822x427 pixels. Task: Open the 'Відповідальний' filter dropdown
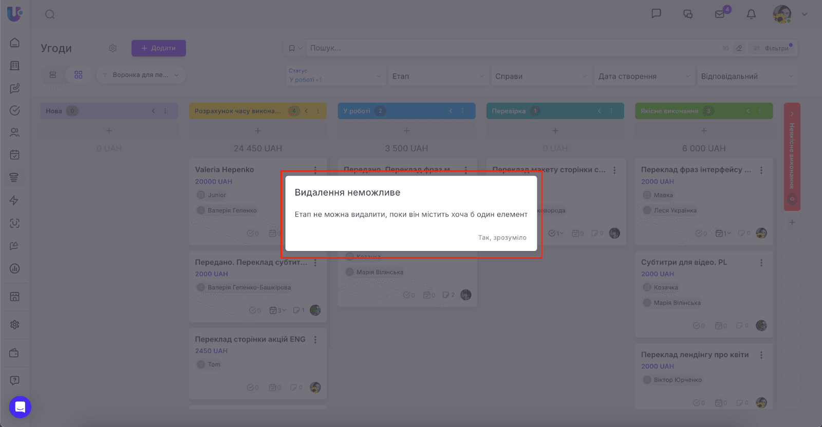coord(746,76)
